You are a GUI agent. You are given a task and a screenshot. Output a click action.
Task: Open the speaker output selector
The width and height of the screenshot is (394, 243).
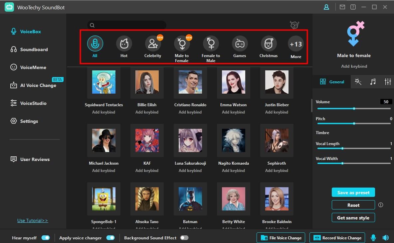point(385,238)
